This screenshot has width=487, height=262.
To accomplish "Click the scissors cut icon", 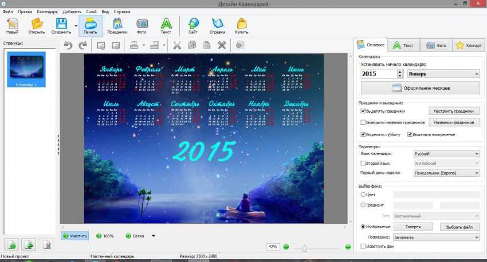I will point(177,45).
